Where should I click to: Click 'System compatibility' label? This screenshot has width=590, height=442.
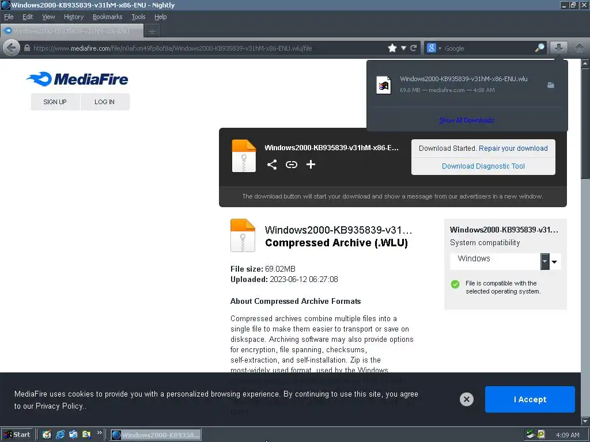pyautogui.click(x=485, y=243)
